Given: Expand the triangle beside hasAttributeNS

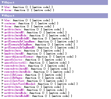Looking at the screenshot, I should tap(2, 53).
